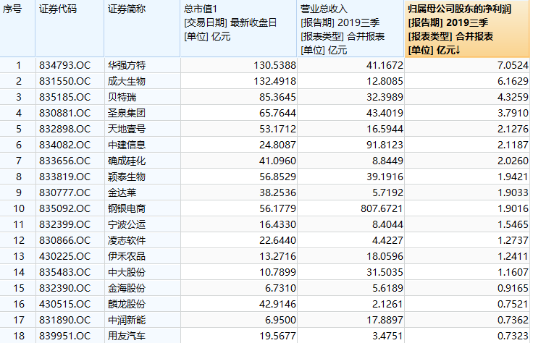533x343 pixels.
Task: Click the 总市值1 column header
Action: coord(239,28)
